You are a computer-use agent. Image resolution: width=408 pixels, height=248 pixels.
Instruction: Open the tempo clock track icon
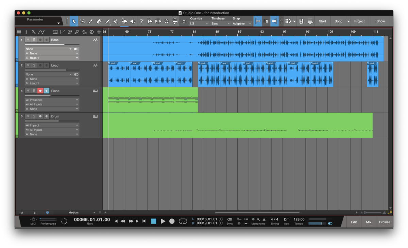(x=91, y=32)
